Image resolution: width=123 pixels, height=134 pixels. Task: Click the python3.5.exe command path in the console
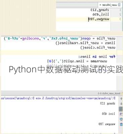58,98
